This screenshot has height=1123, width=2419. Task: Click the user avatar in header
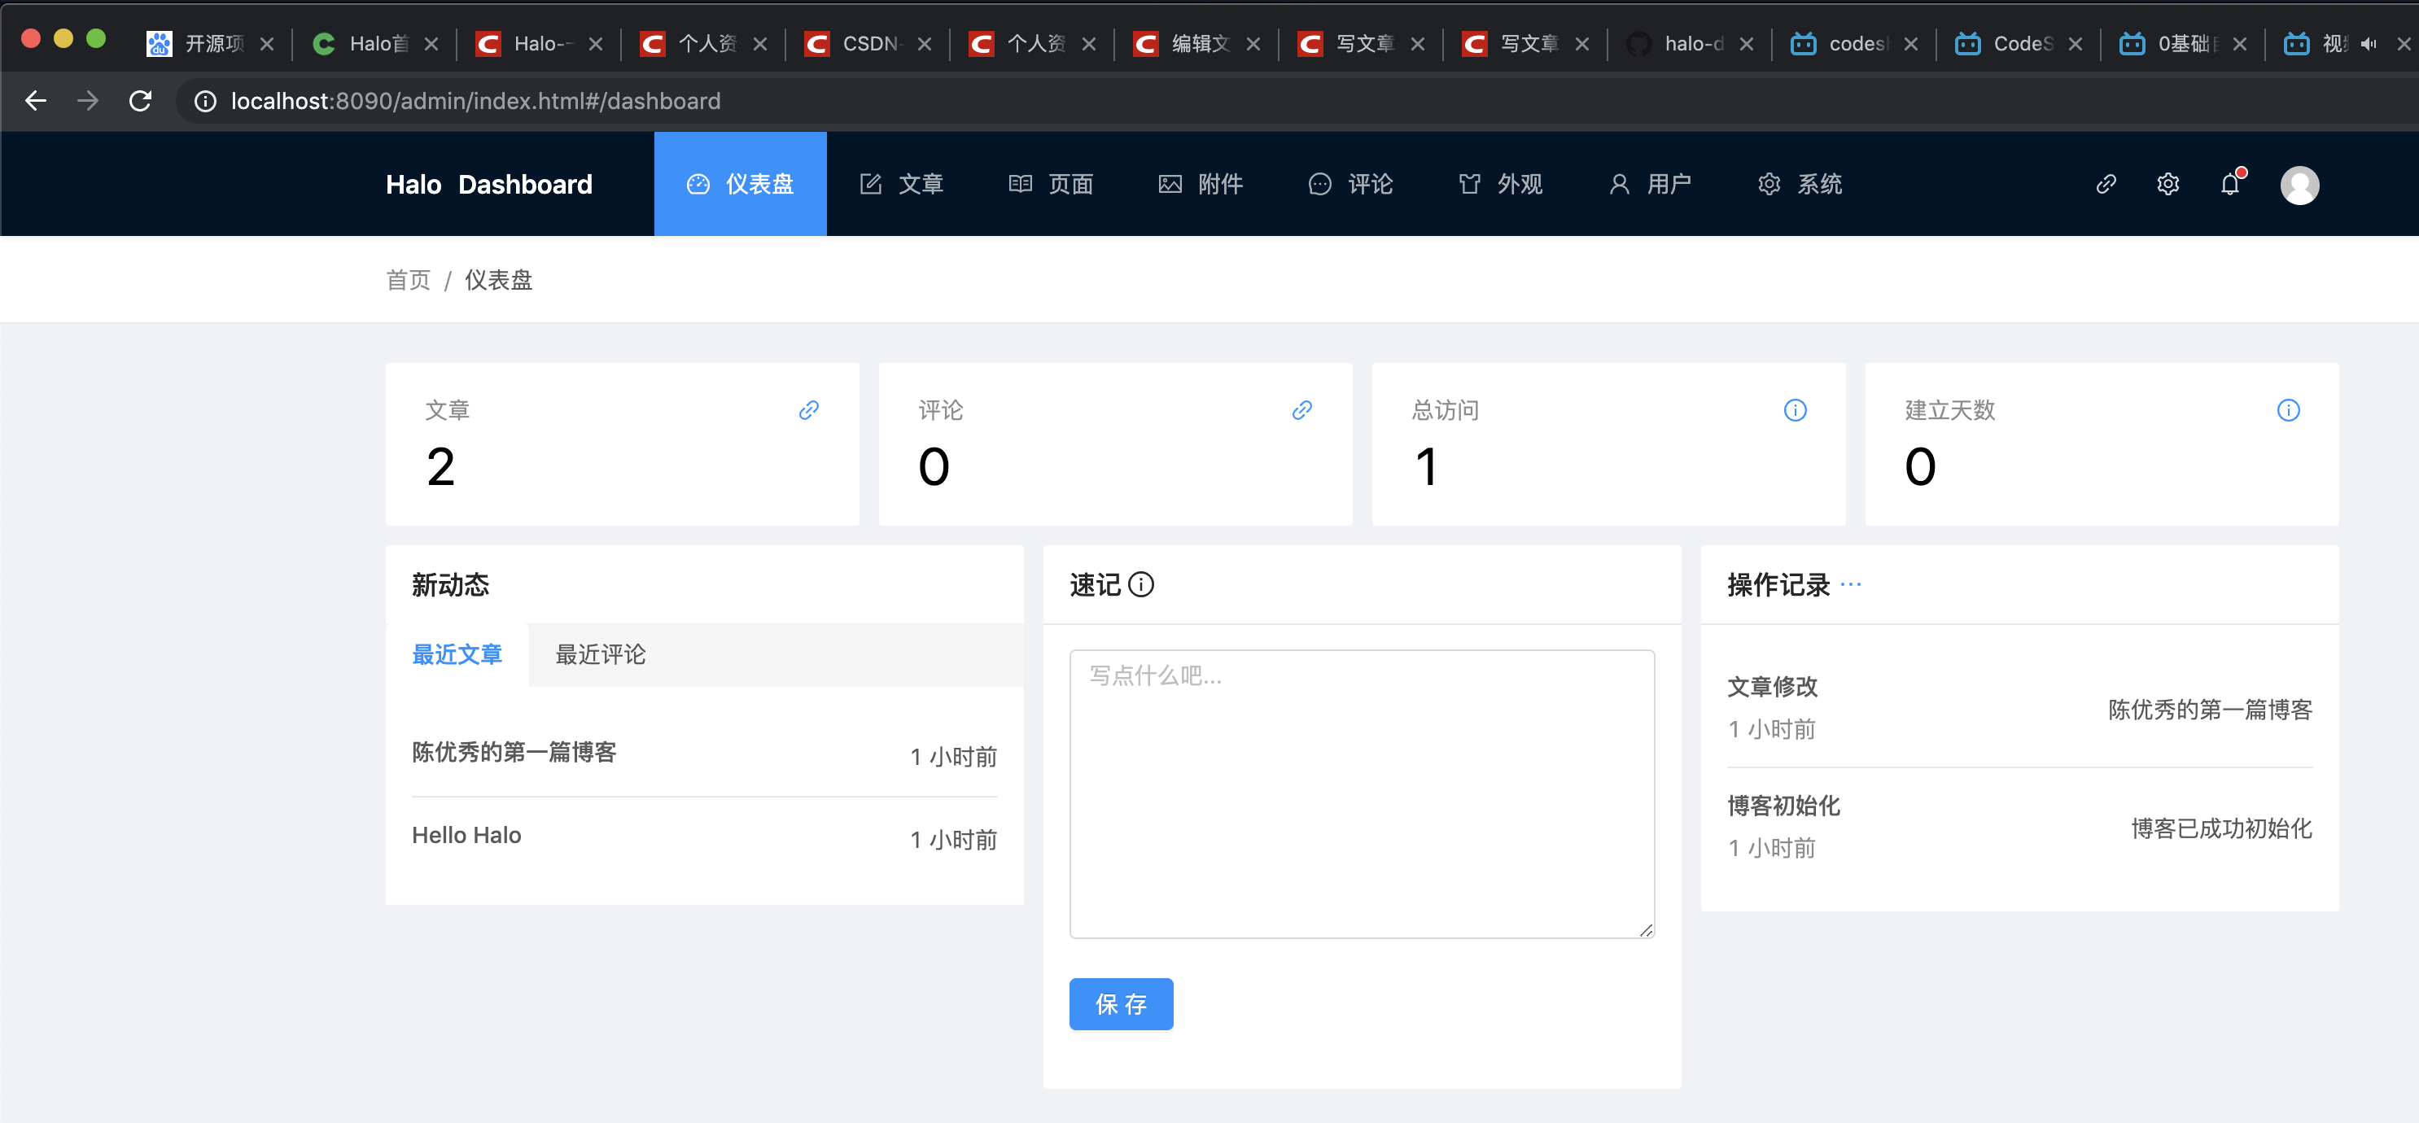tap(2299, 185)
